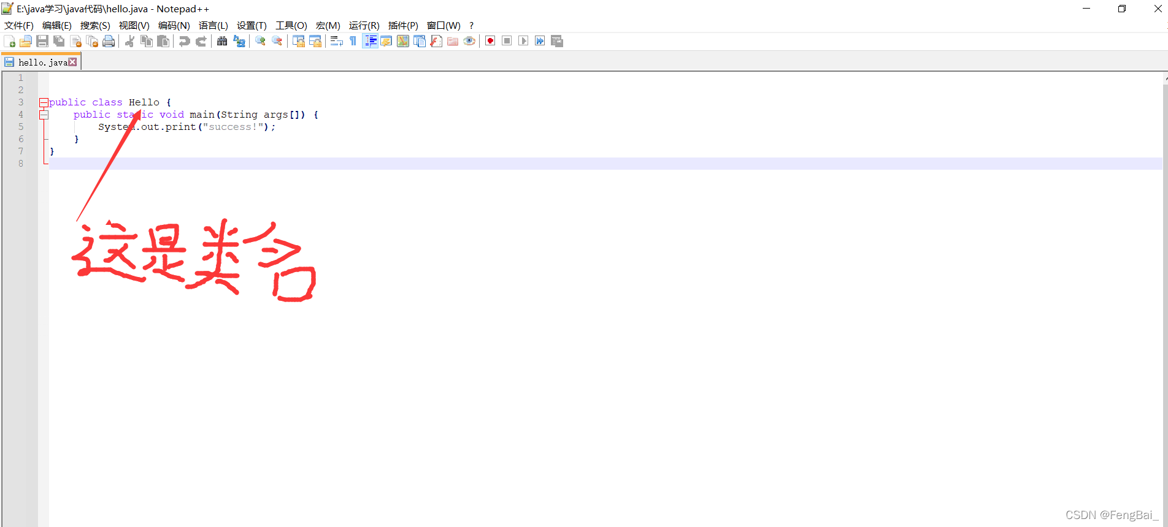Click the word "Hello" class name in code
Screen dimensions: 1168x527
tap(144, 102)
